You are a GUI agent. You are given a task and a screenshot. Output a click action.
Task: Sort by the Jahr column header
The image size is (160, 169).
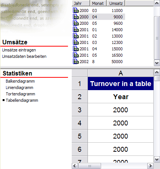click(81, 3)
